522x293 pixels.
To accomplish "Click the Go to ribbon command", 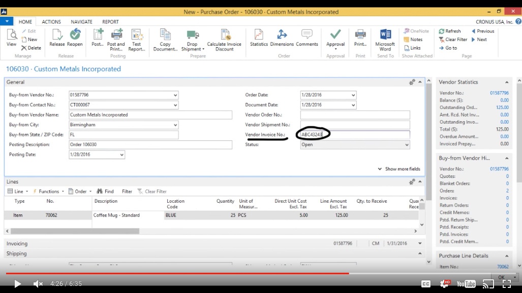I will coord(448,48).
